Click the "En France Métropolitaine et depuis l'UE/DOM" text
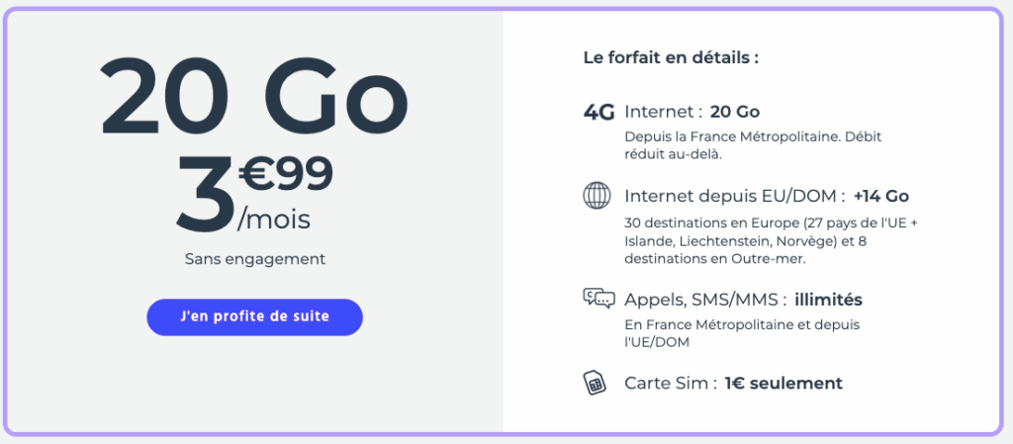The width and height of the screenshot is (1013, 444). (742, 333)
